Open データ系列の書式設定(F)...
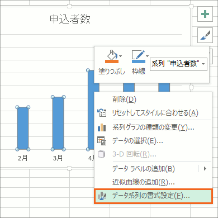218x218 pixels. (153, 196)
